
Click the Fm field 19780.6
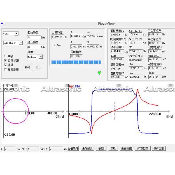[136, 68]
